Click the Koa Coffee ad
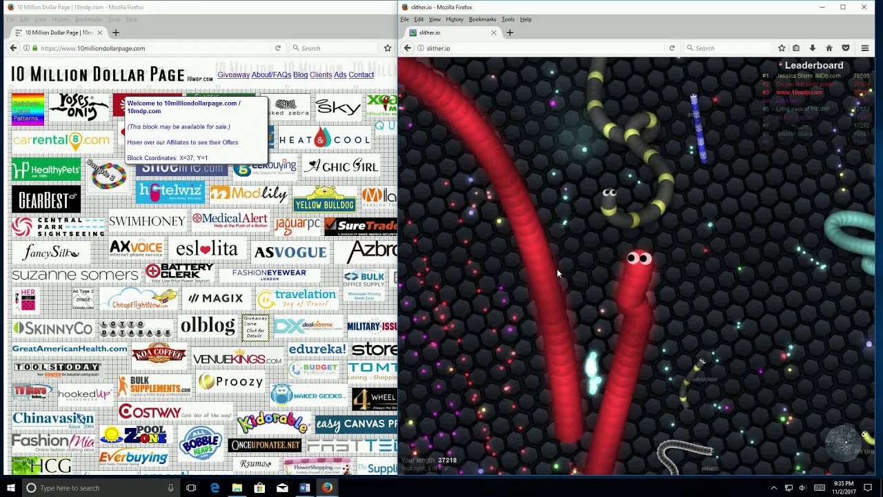This screenshot has height=497, width=883. pyautogui.click(x=159, y=354)
